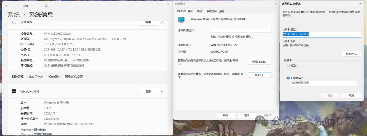367x136 pixels.
Task: Copy Windows specs with the 复制 button
Action: coord(148,91)
